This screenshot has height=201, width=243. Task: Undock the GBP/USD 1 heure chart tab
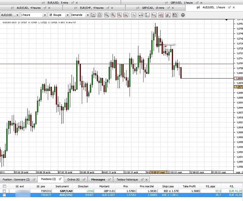click(197, 3)
